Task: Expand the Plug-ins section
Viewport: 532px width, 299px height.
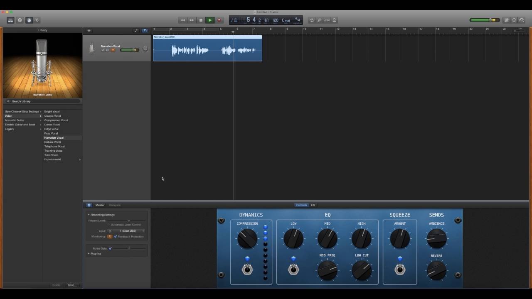Action: click(x=94, y=253)
